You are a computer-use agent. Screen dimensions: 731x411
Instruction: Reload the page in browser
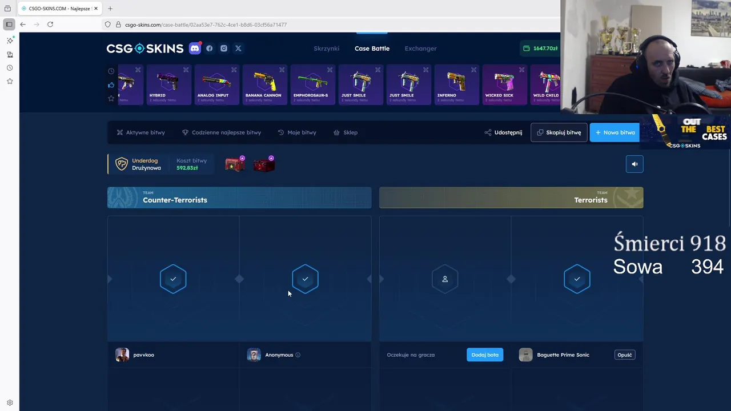50,25
